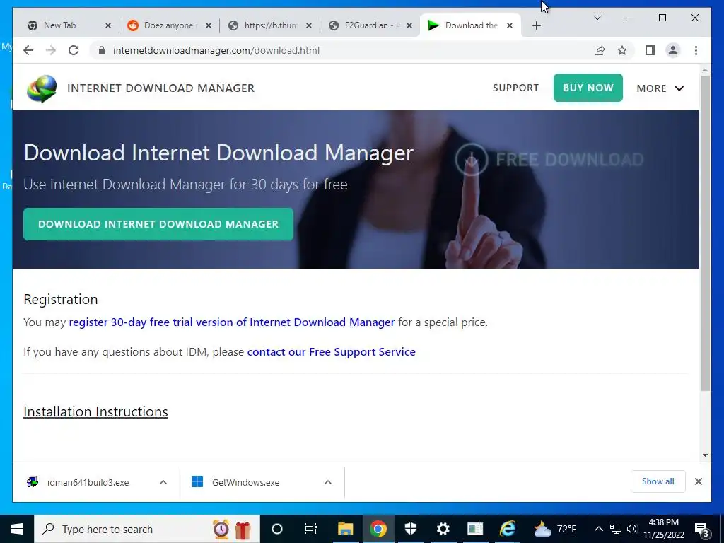Open the SUPPORT menu item
The image size is (724, 543).
pyautogui.click(x=515, y=88)
